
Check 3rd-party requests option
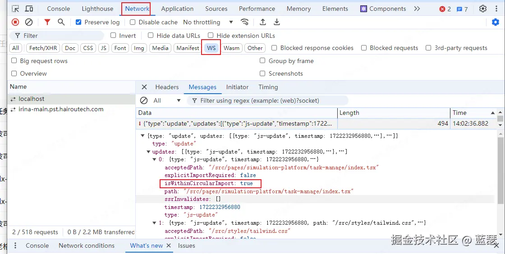point(428,48)
